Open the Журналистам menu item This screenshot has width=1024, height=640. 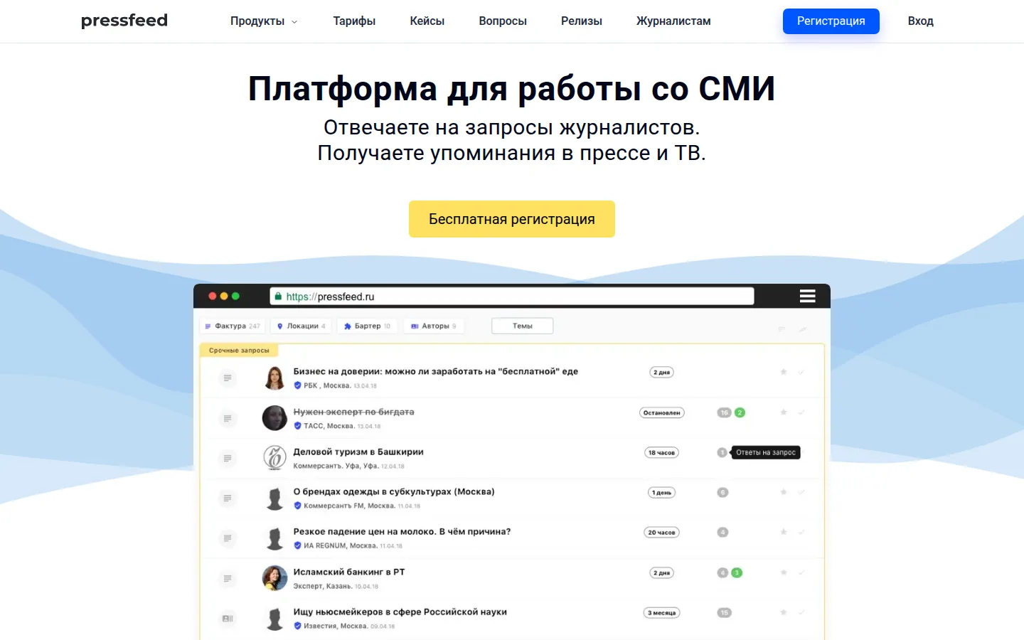pyautogui.click(x=673, y=21)
